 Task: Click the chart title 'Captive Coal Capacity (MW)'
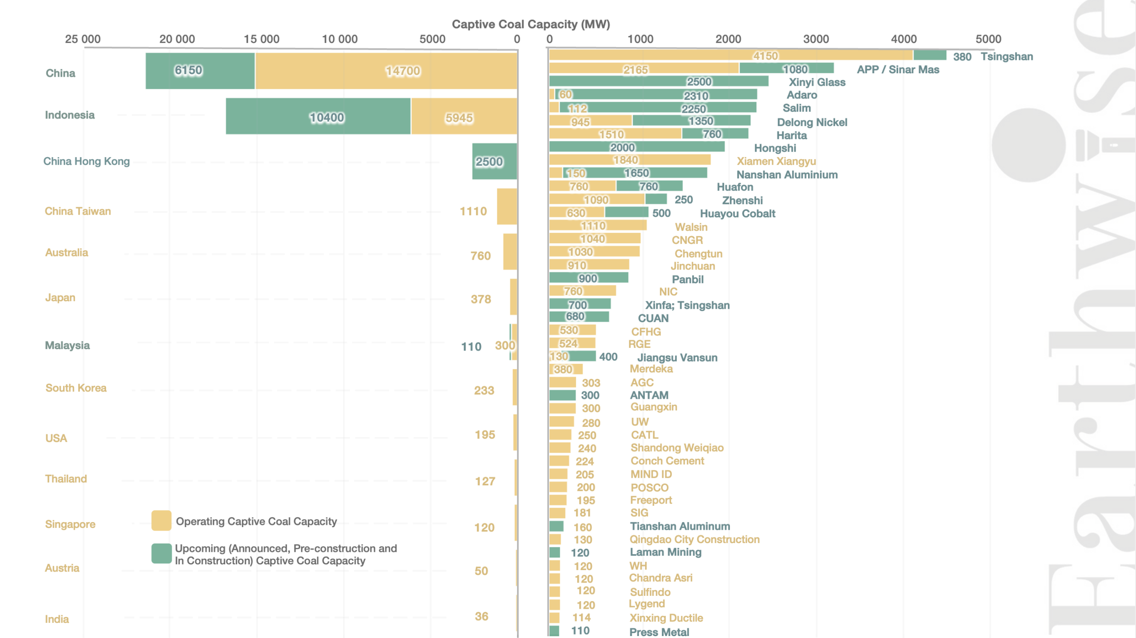pyautogui.click(x=531, y=24)
